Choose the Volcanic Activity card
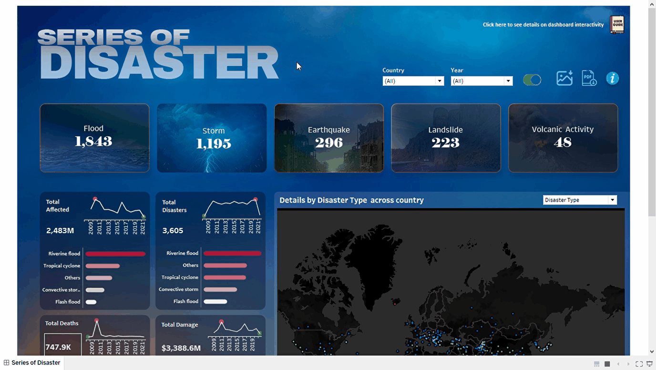Viewport: 656px width, 370px height. pos(563,138)
